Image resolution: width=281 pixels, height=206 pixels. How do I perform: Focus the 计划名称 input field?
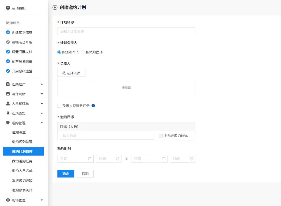tap(126, 31)
